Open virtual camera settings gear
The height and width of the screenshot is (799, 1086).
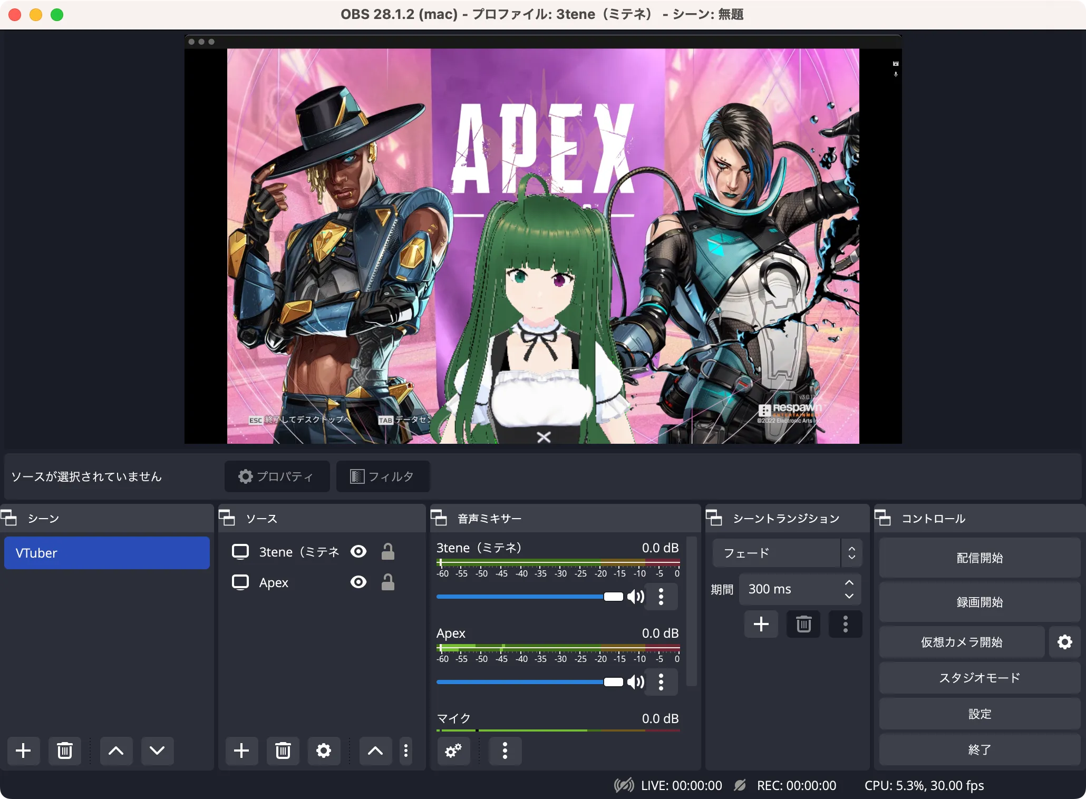pos(1065,642)
